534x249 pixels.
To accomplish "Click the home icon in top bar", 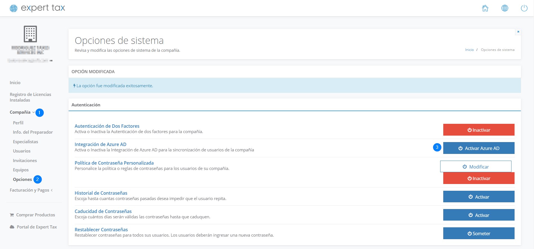I will (x=485, y=8).
